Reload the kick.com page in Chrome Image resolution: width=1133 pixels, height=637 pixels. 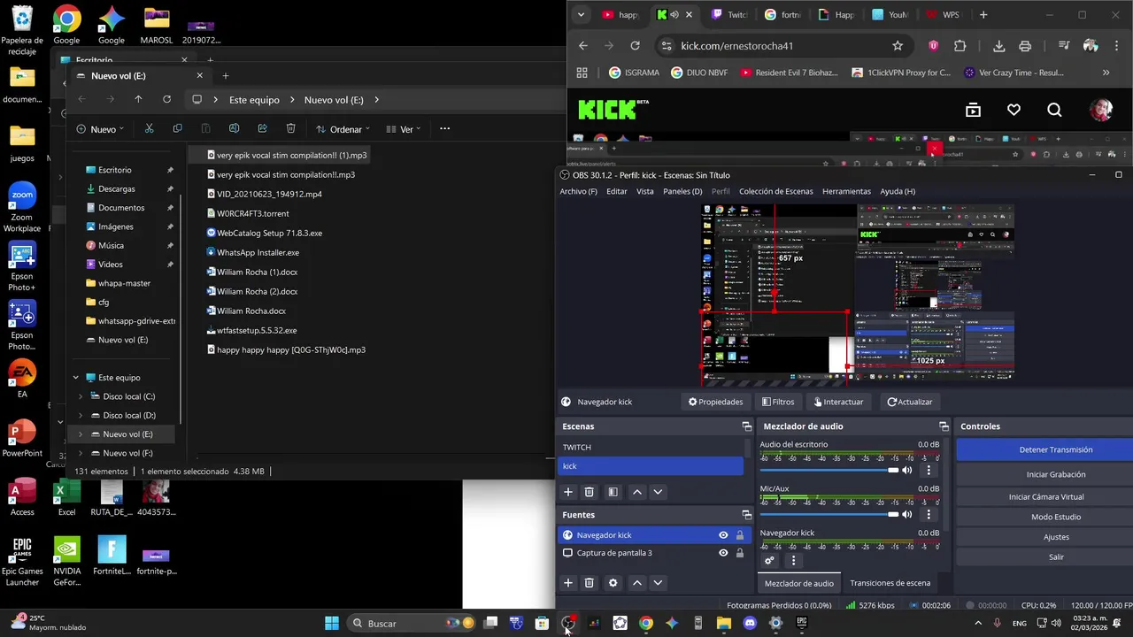[635, 46]
